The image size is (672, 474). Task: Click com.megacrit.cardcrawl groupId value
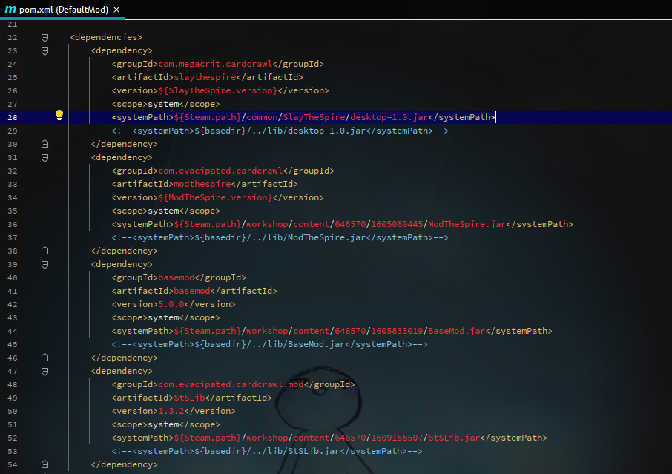pyautogui.click(x=215, y=64)
